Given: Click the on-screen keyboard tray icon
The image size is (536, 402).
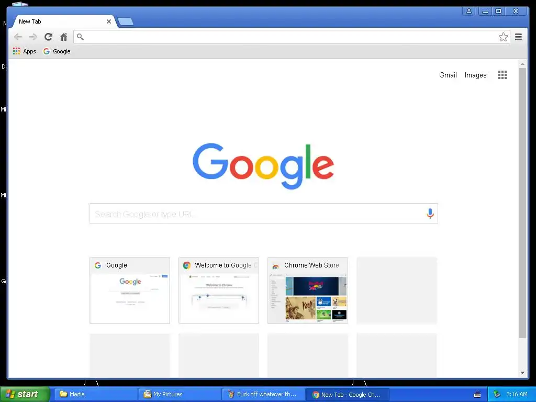Looking at the screenshot, I should [477, 395].
